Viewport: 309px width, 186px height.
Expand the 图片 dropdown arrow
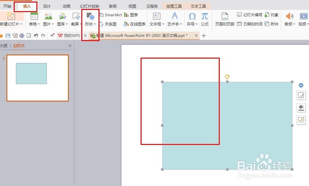[53, 24]
